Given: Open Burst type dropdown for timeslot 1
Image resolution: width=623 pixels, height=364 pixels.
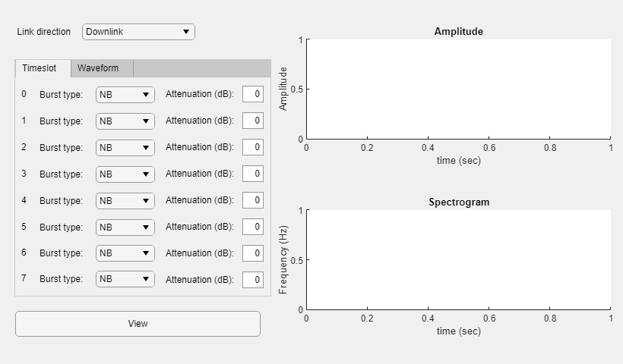Looking at the screenshot, I should coord(125,121).
